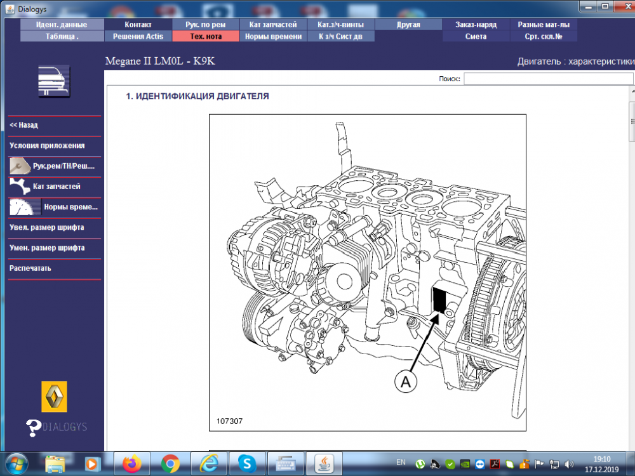635x476 pixels.
Task: Click the wrench icon for repair manuals
Action: pyautogui.click(x=20, y=166)
